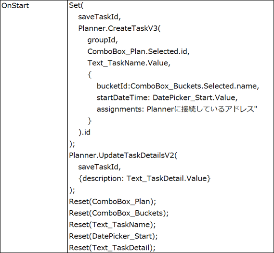Click the groupId argument line
Image resolution: width=274 pixels, height=253 pixels.
[103, 40]
